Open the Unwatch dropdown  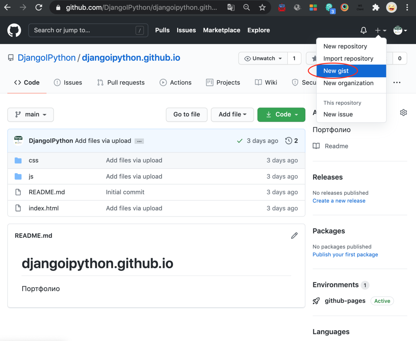(263, 58)
